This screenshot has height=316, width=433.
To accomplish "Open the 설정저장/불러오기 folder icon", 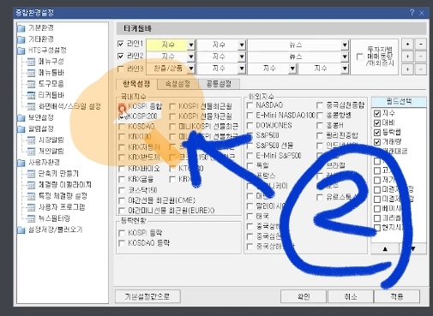I will click(21, 230).
